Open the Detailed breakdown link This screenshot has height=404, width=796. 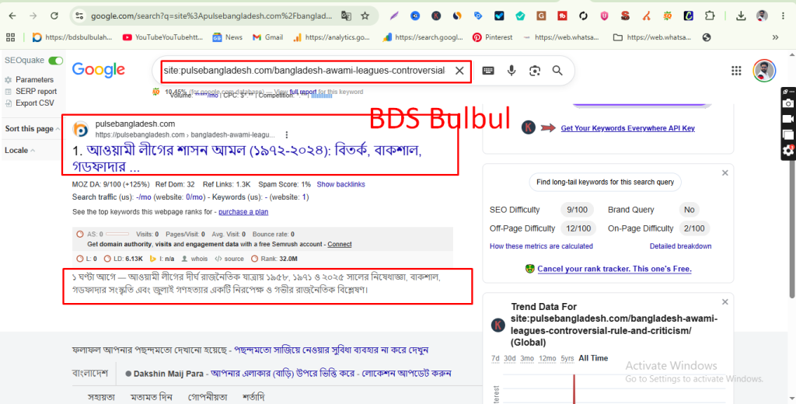680,246
